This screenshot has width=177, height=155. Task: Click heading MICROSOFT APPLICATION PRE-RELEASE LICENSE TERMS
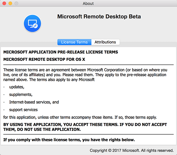click(x=61, y=52)
